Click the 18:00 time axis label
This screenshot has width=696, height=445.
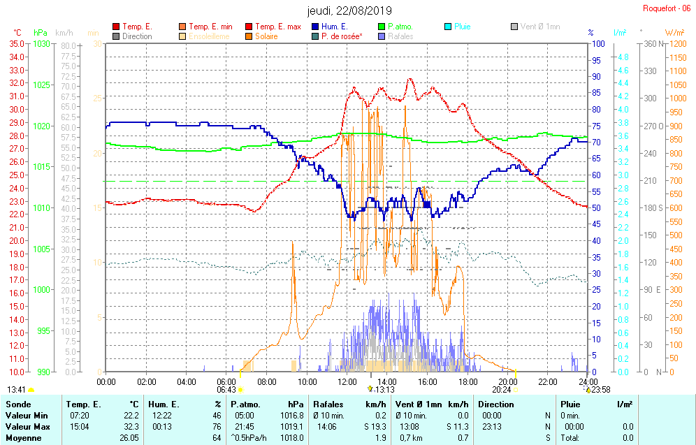click(467, 381)
